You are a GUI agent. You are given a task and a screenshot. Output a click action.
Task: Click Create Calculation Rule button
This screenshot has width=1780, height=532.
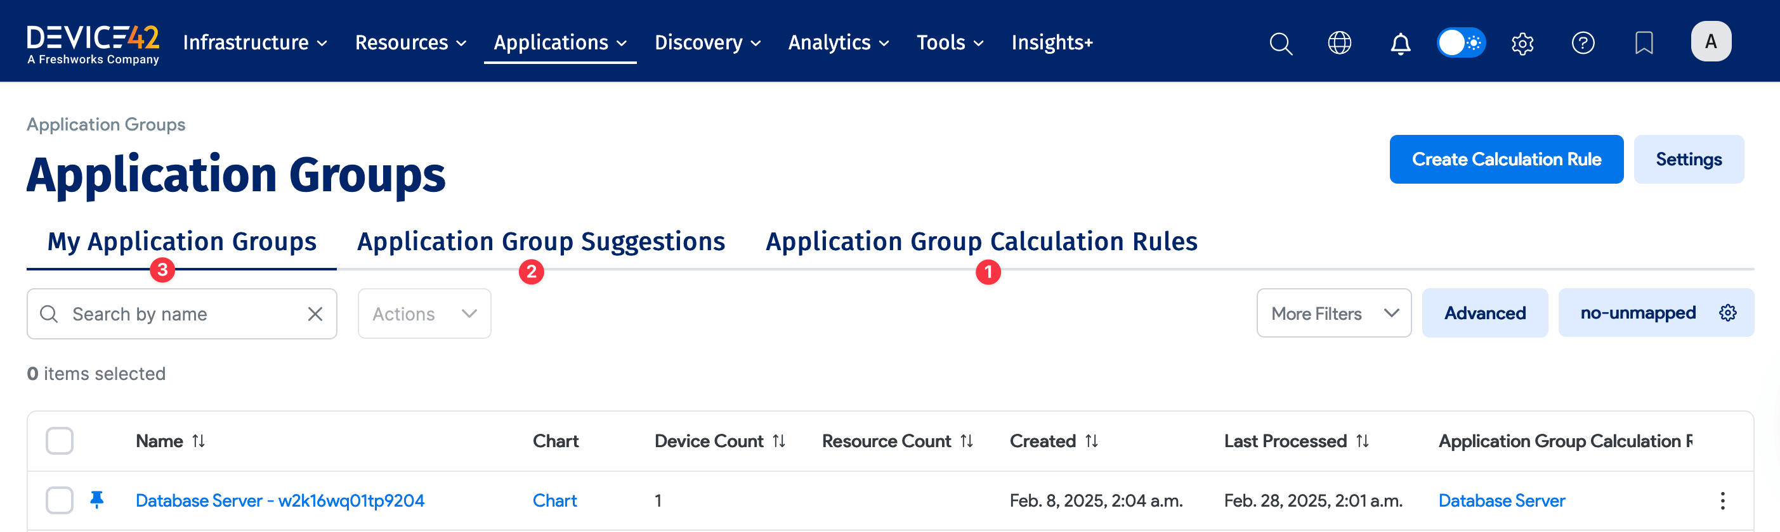[1506, 160]
